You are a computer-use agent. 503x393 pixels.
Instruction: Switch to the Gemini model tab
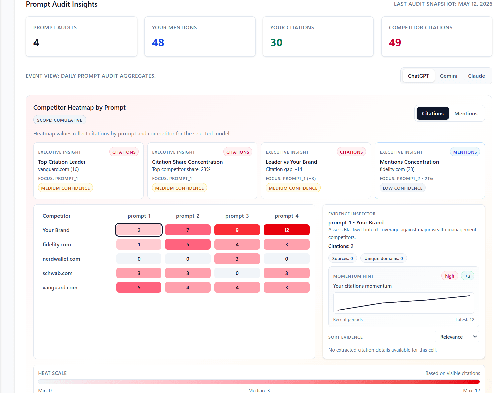coord(448,76)
